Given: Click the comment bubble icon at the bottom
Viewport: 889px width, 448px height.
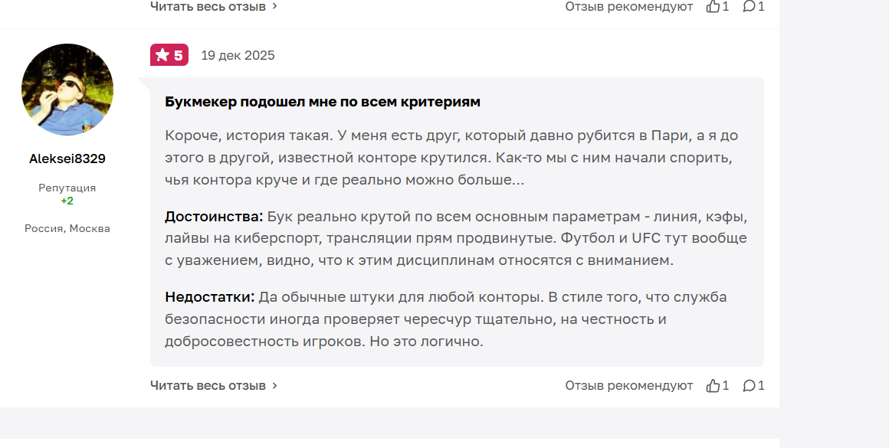Looking at the screenshot, I should [x=749, y=385].
